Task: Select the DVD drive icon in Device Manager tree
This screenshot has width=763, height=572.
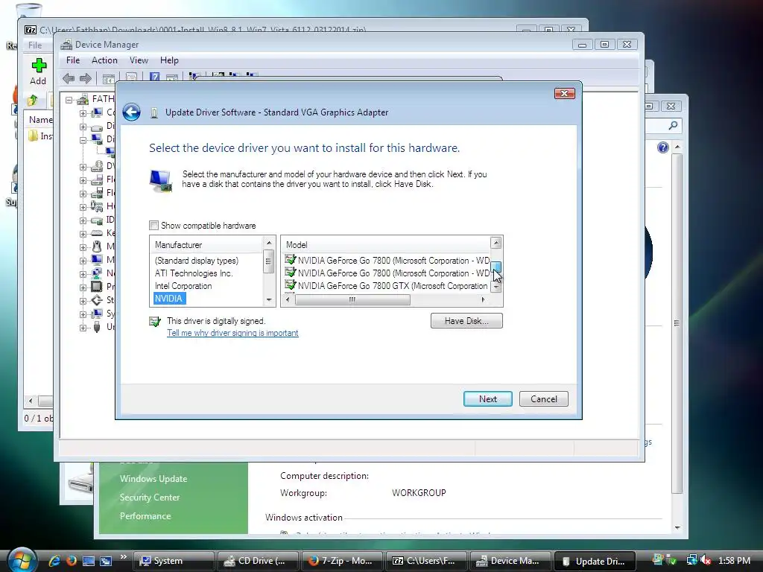Action: click(97, 166)
